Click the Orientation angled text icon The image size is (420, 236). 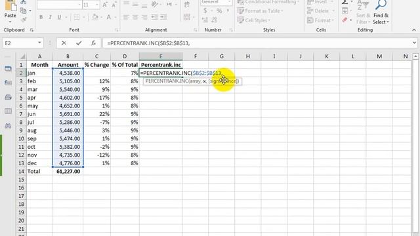coord(155,5)
